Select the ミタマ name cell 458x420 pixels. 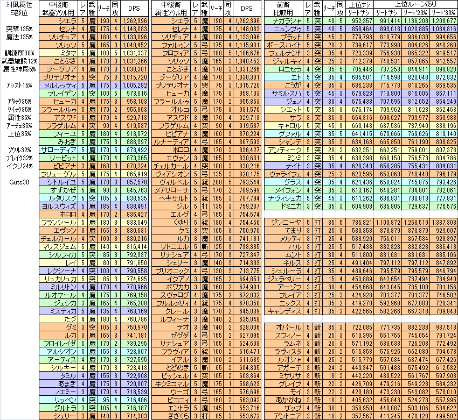58,53
